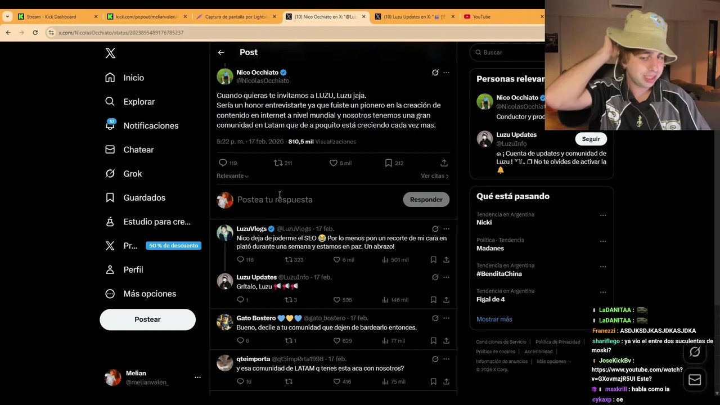Open Melian account switcher dots
The width and height of the screenshot is (720, 405).
point(197,377)
